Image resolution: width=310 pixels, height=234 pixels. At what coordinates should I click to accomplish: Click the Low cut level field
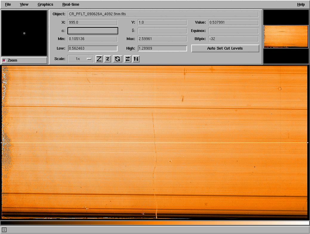click(93, 48)
